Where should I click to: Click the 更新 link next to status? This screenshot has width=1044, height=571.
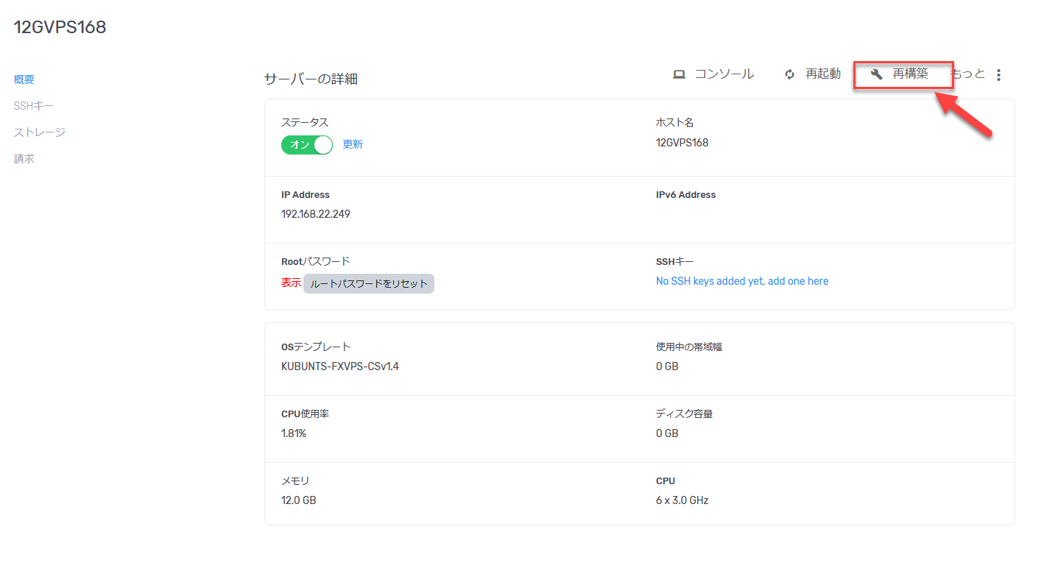tap(352, 143)
